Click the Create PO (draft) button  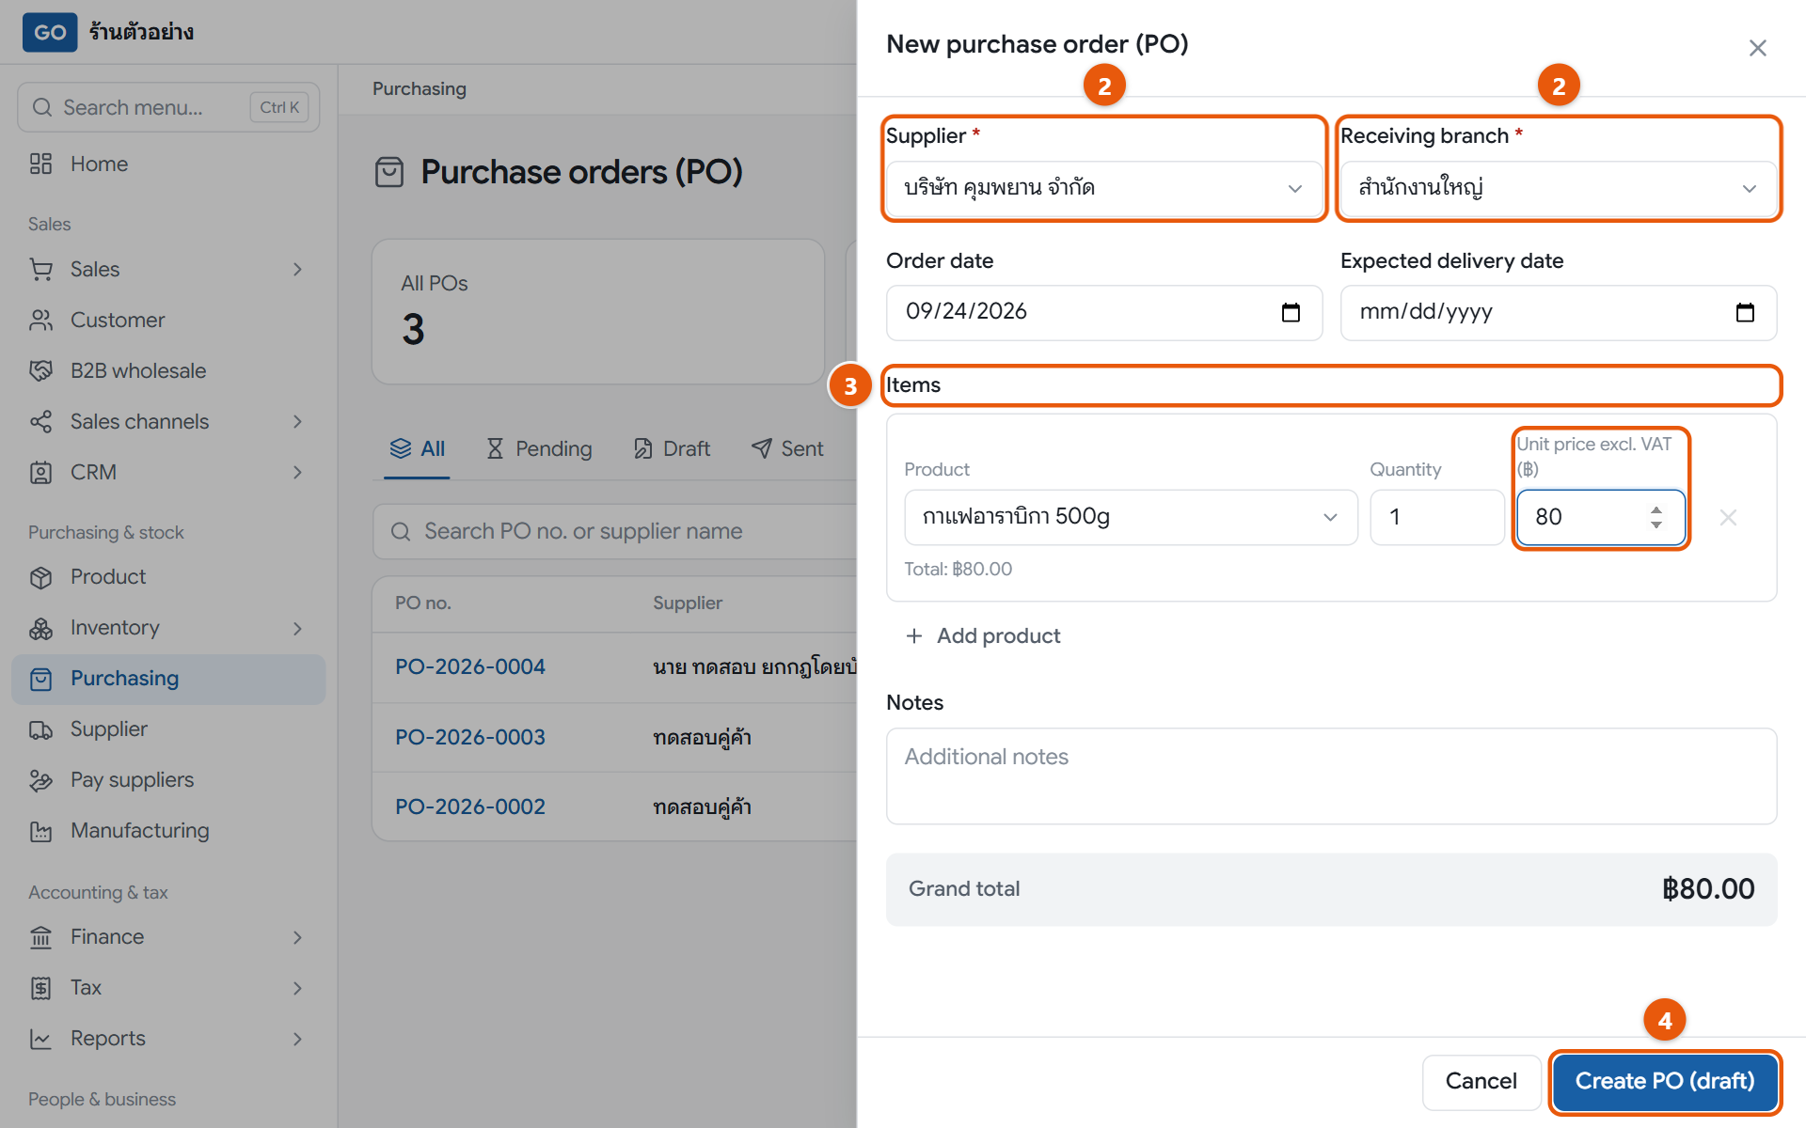pos(1664,1081)
